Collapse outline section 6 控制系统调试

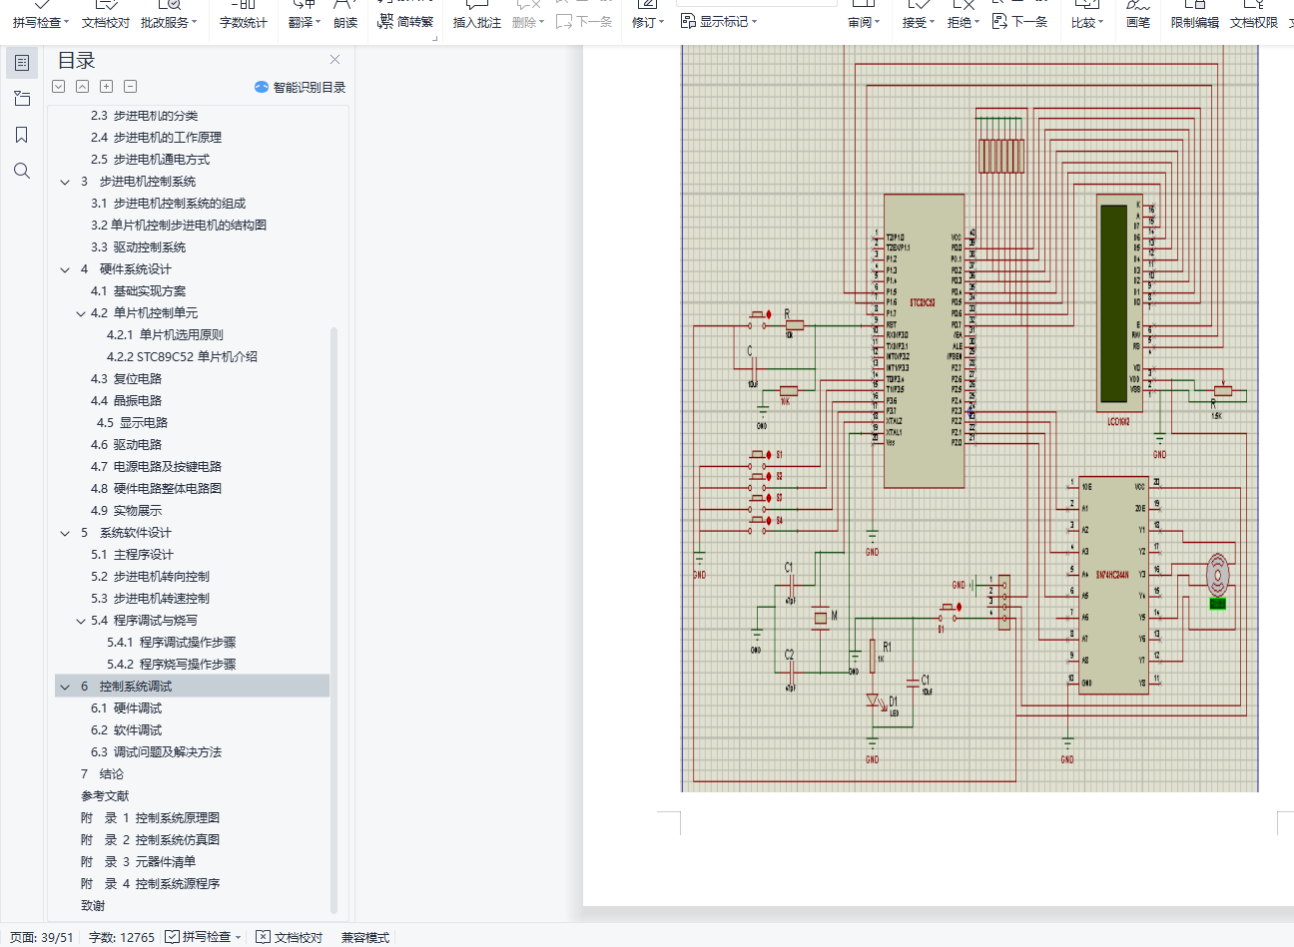65,687
